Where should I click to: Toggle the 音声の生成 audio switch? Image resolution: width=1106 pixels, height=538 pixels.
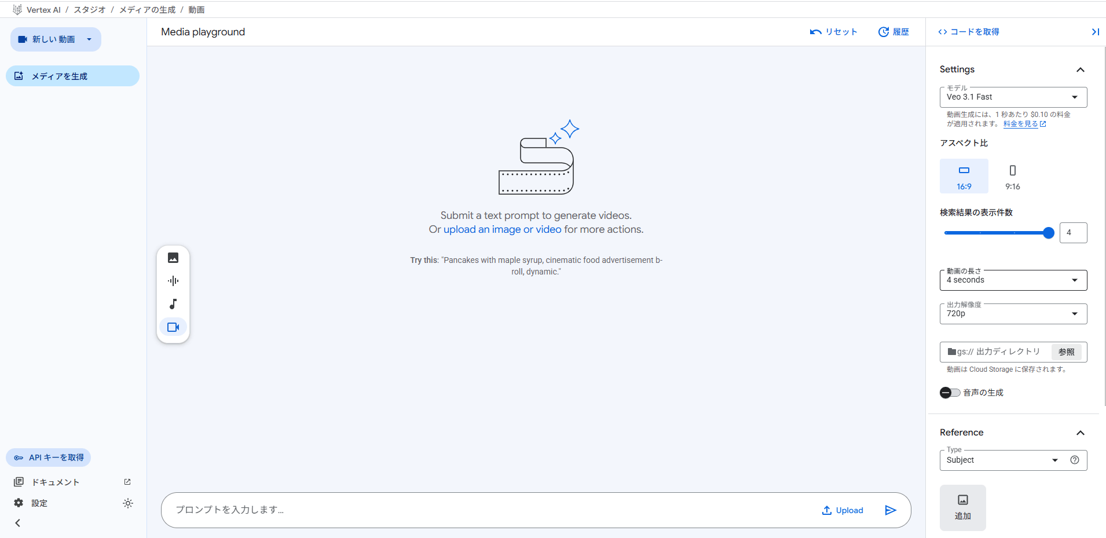[950, 393]
